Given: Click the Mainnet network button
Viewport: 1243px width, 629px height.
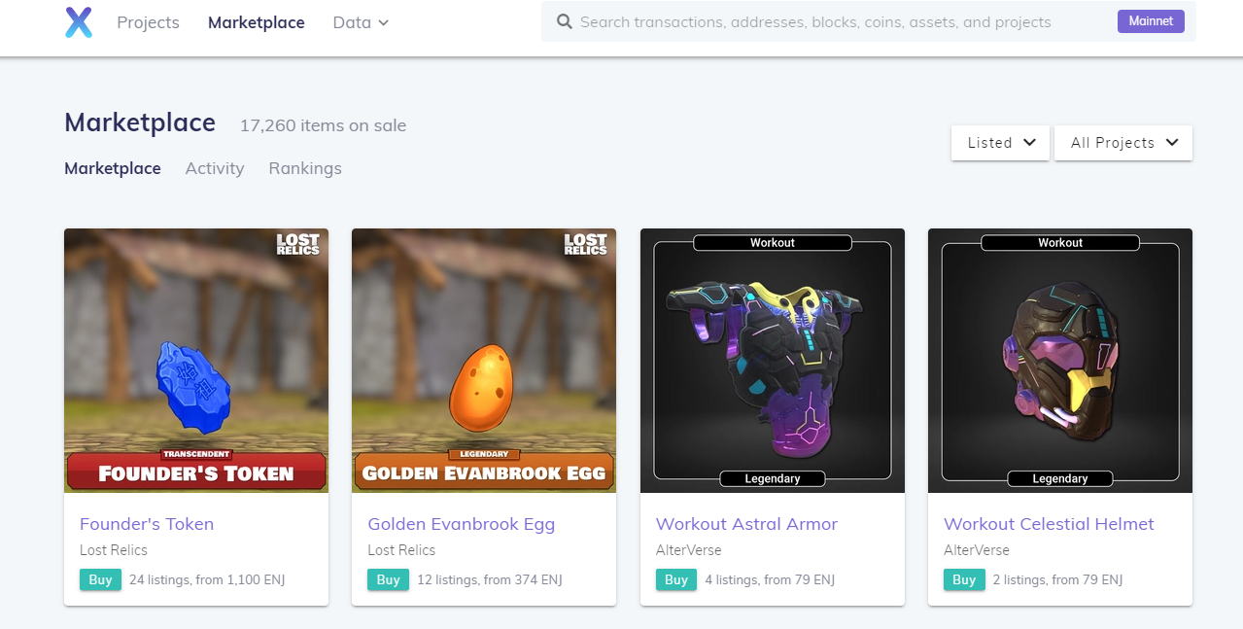Looking at the screenshot, I should click(1151, 21).
